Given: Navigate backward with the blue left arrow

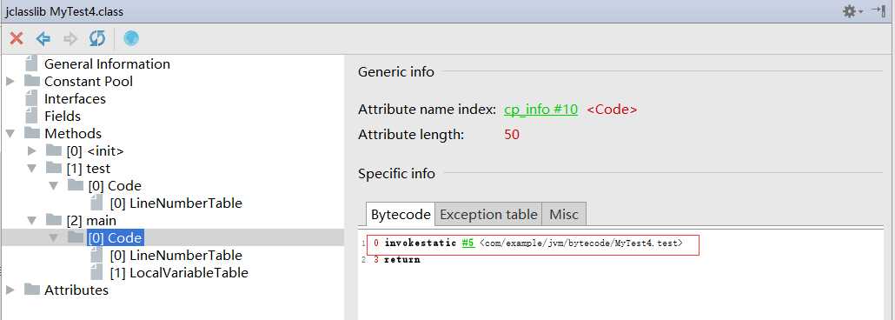Looking at the screenshot, I should click(43, 39).
